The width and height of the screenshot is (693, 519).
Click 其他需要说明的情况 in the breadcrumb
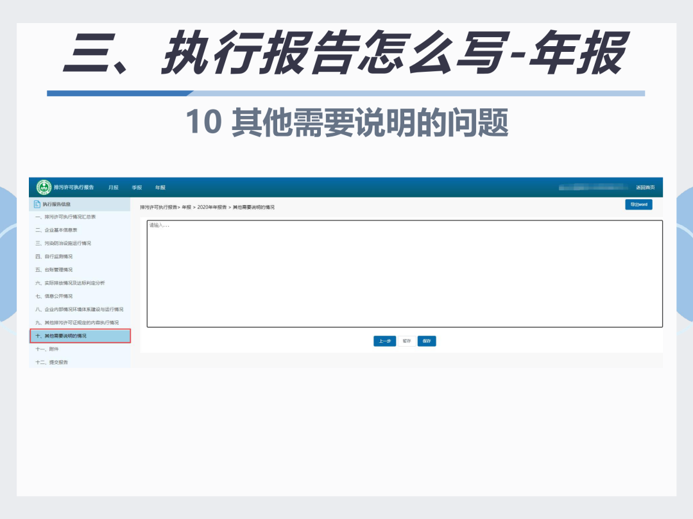(x=253, y=207)
